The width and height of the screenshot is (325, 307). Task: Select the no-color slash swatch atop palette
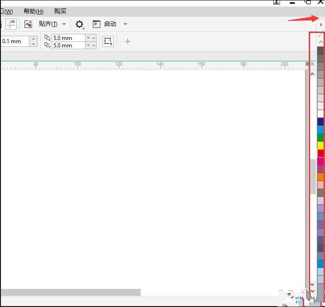tap(320, 35)
